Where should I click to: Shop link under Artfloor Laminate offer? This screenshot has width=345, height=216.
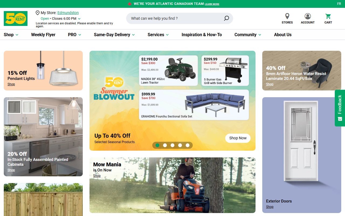[x=270, y=84]
